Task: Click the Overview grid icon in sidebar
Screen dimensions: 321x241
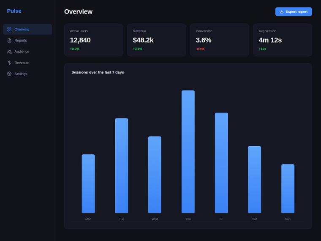Action: 9,30
